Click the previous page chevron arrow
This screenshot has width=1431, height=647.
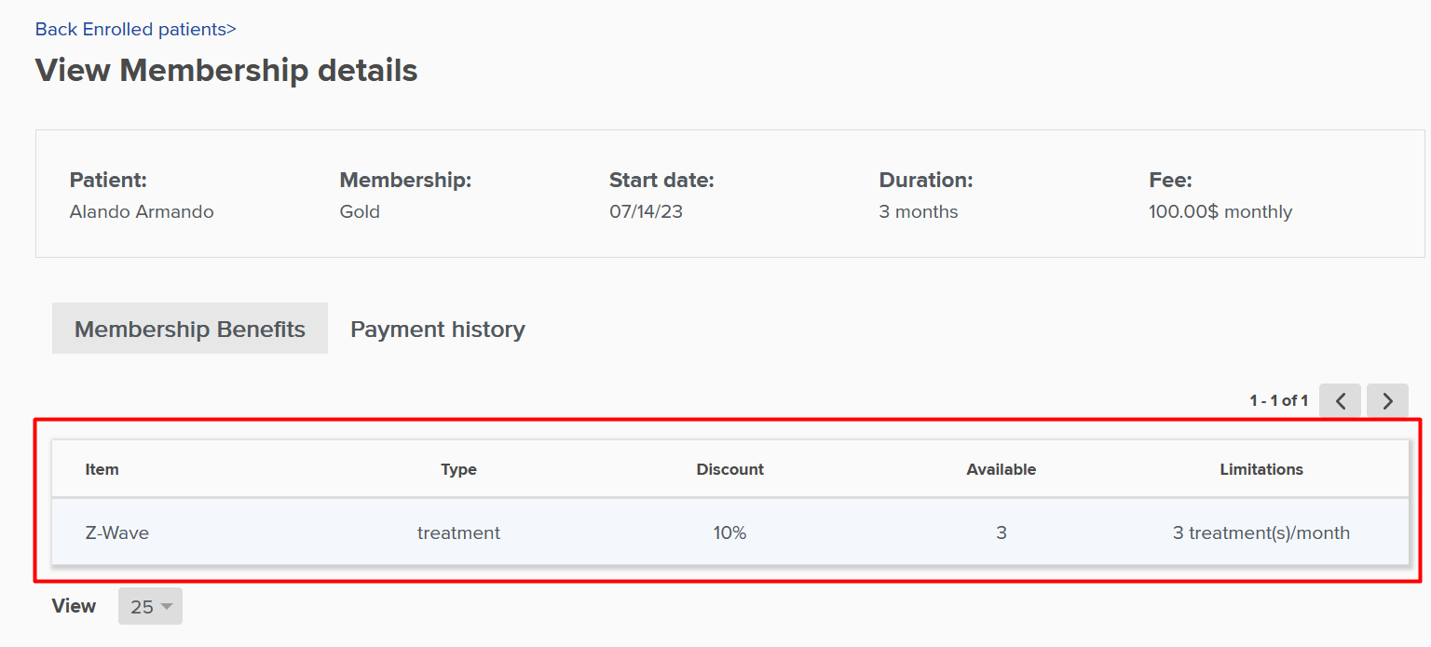tap(1340, 400)
